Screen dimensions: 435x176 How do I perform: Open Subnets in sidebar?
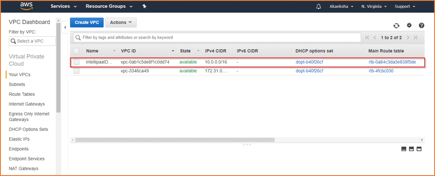17,84
